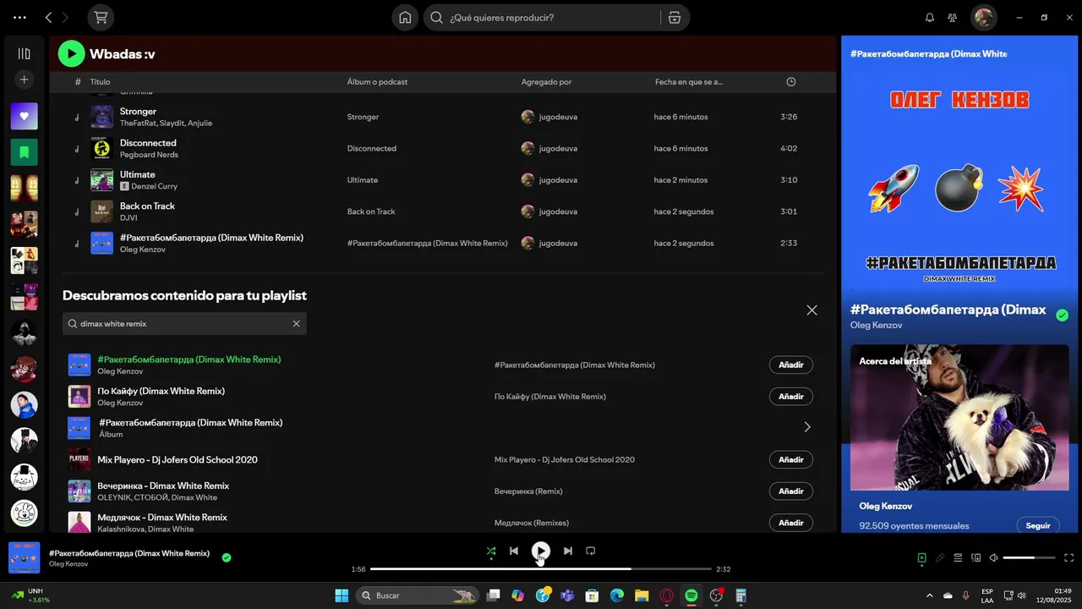Open Microsoft Edge on the taskbar

pyautogui.click(x=617, y=596)
